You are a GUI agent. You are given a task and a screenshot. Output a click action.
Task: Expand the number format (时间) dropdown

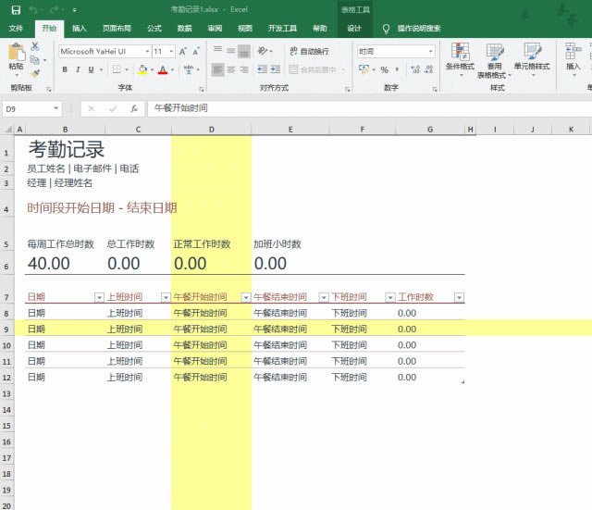[x=430, y=52]
